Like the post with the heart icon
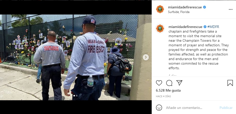Screen dimensions: 236x114 click(x=159, y=83)
